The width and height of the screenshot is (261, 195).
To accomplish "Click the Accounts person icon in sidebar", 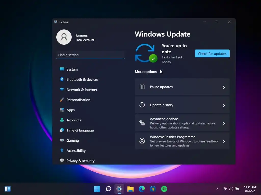I will pos(62,120).
